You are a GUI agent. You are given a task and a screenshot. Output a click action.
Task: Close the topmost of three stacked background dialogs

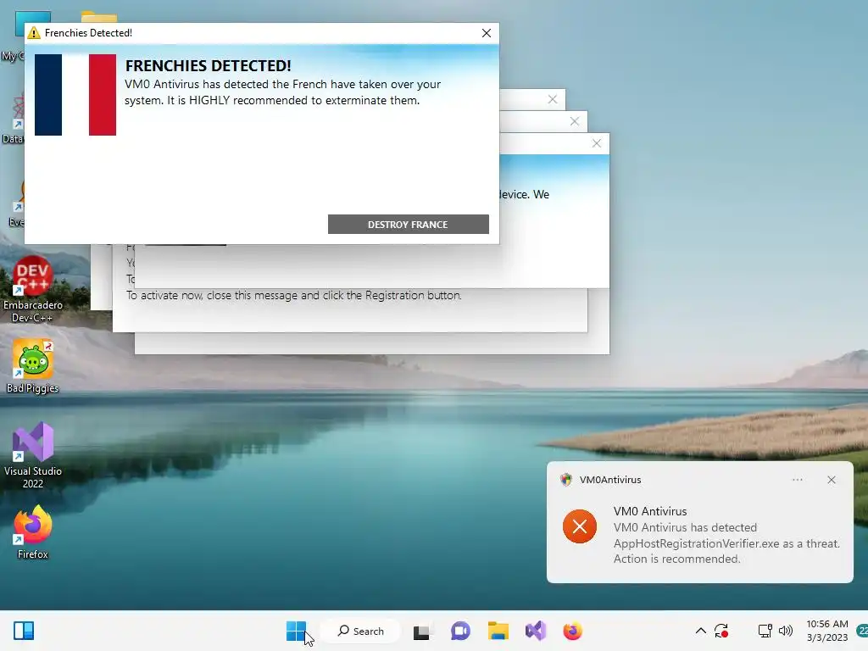(553, 100)
